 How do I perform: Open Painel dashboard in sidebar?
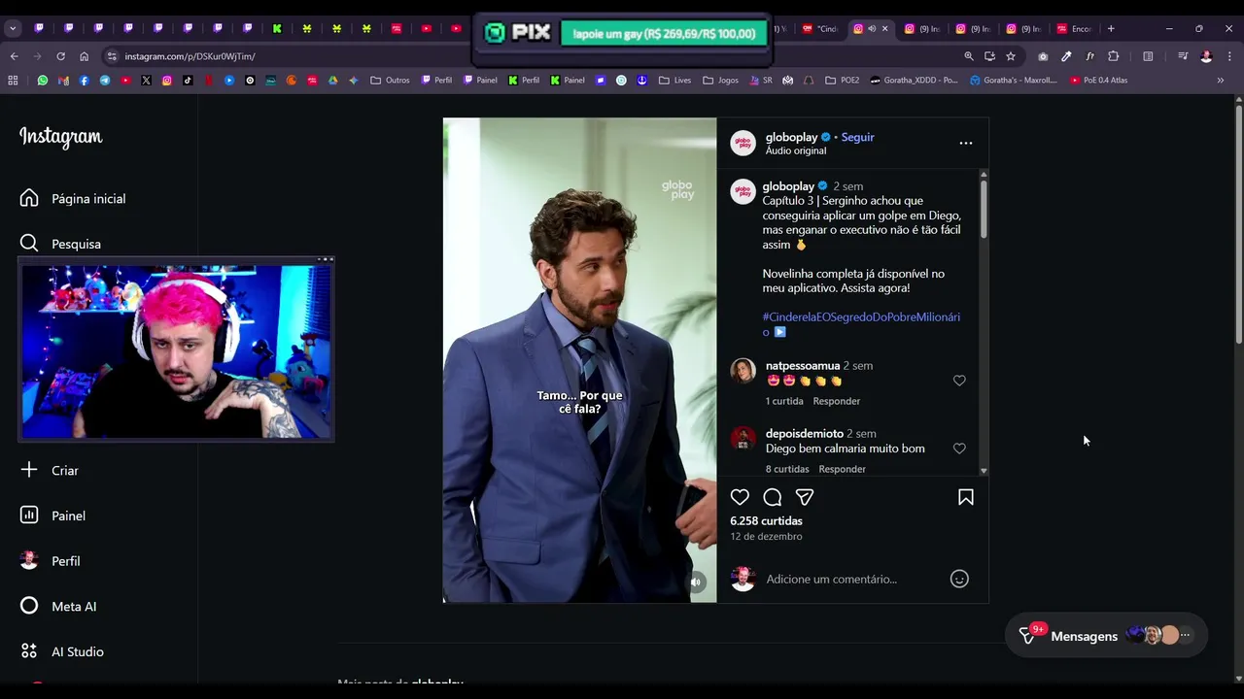coord(52,516)
